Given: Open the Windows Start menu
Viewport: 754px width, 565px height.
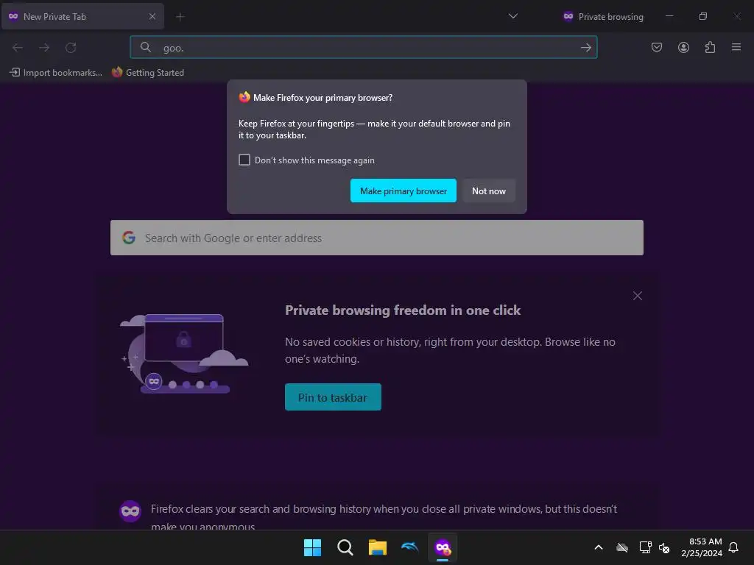Looking at the screenshot, I should [x=312, y=547].
